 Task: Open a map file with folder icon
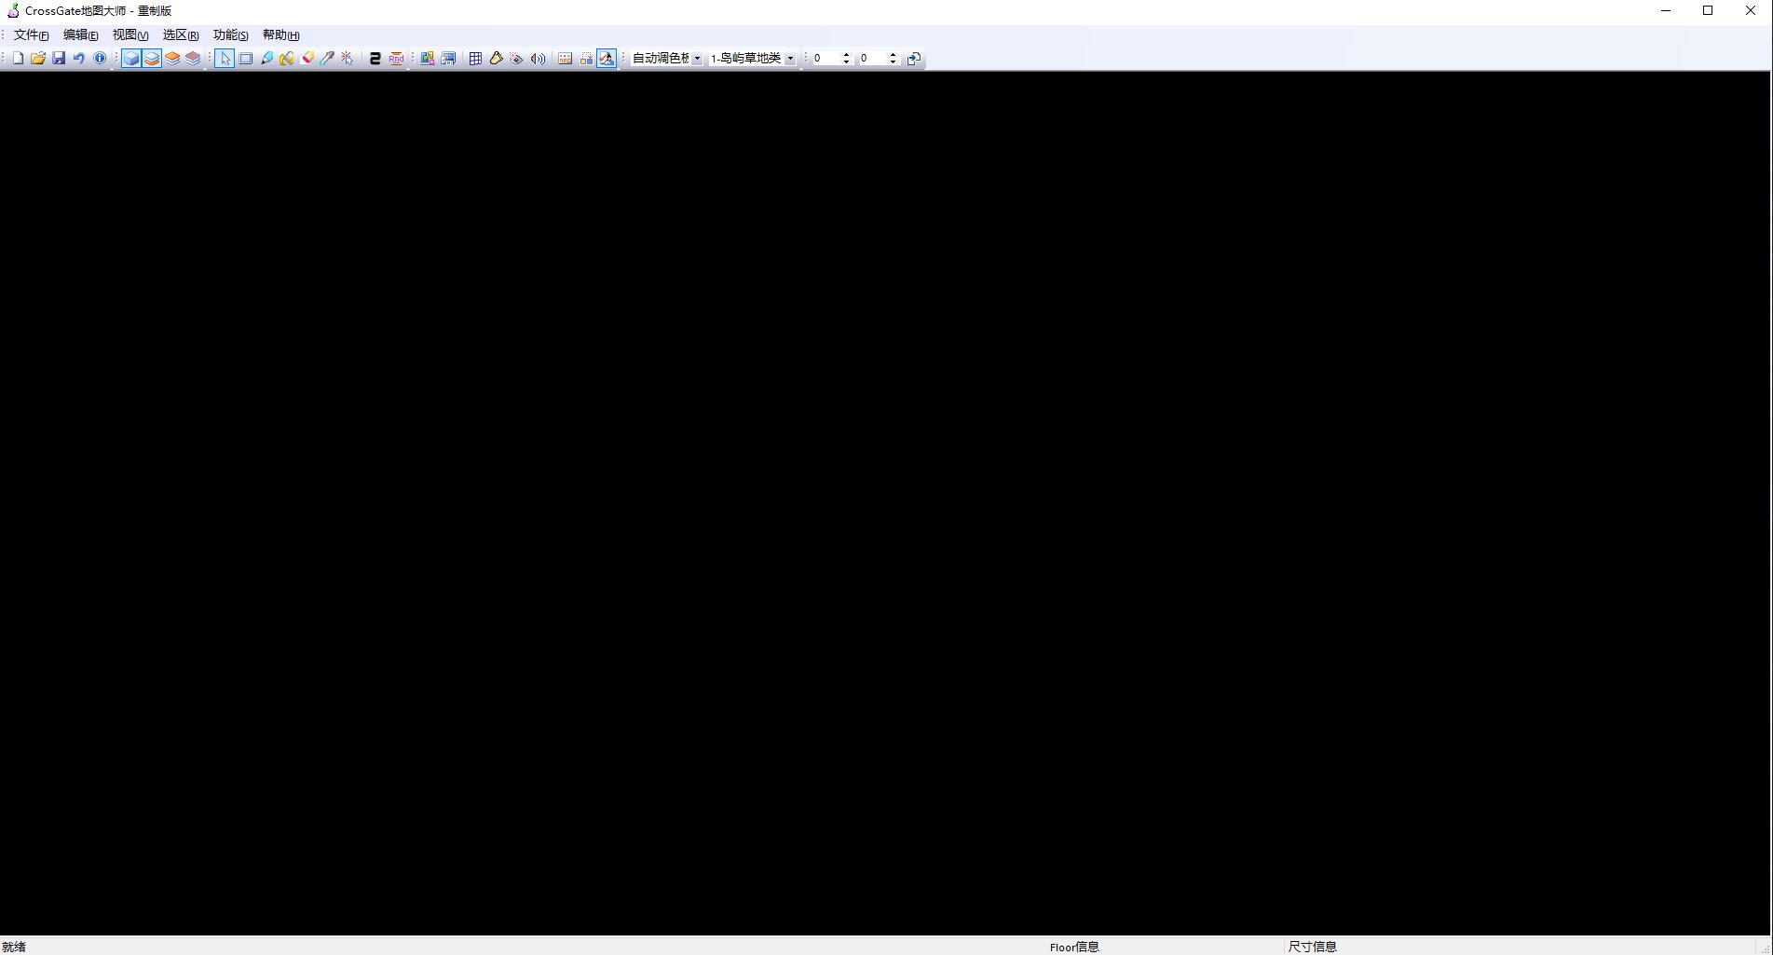point(38,58)
